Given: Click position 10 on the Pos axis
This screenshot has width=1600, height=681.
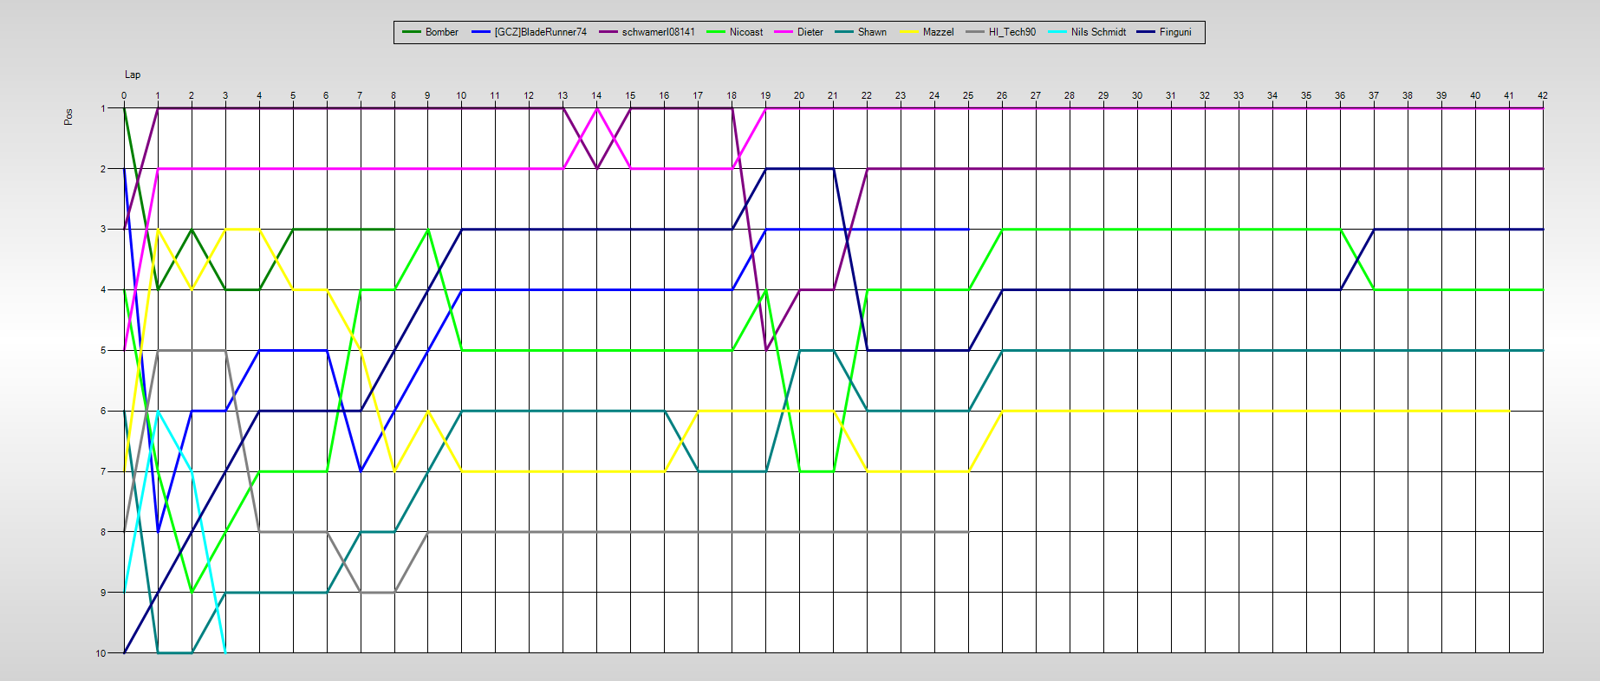Looking at the screenshot, I should coord(101,653).
